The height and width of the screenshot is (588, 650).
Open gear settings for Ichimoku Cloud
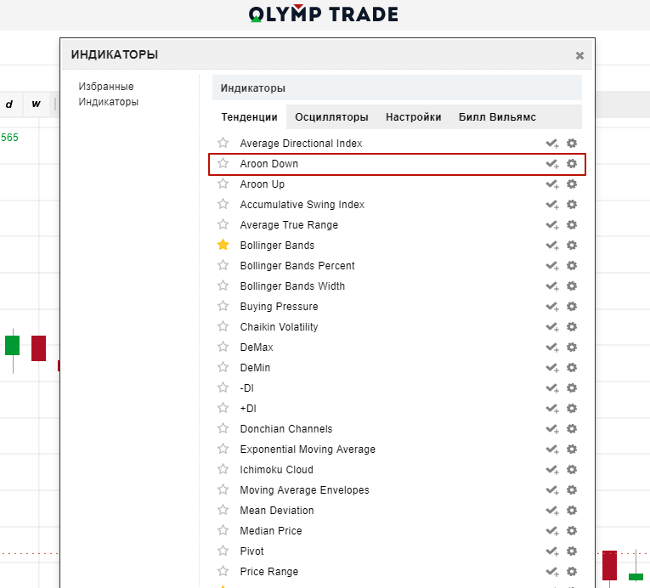[x=572, y=470]
